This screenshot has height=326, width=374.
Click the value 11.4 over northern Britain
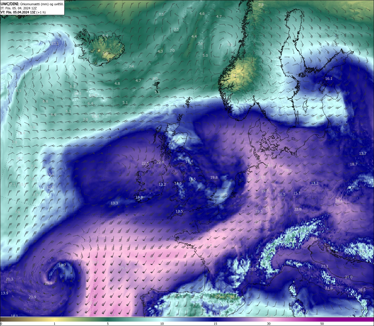coord(189,161)
